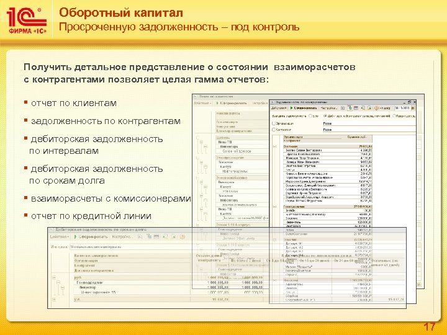Screen dimensions: 447x335
Task: Click the Равно field beside Организация
Action: [369, 123]
